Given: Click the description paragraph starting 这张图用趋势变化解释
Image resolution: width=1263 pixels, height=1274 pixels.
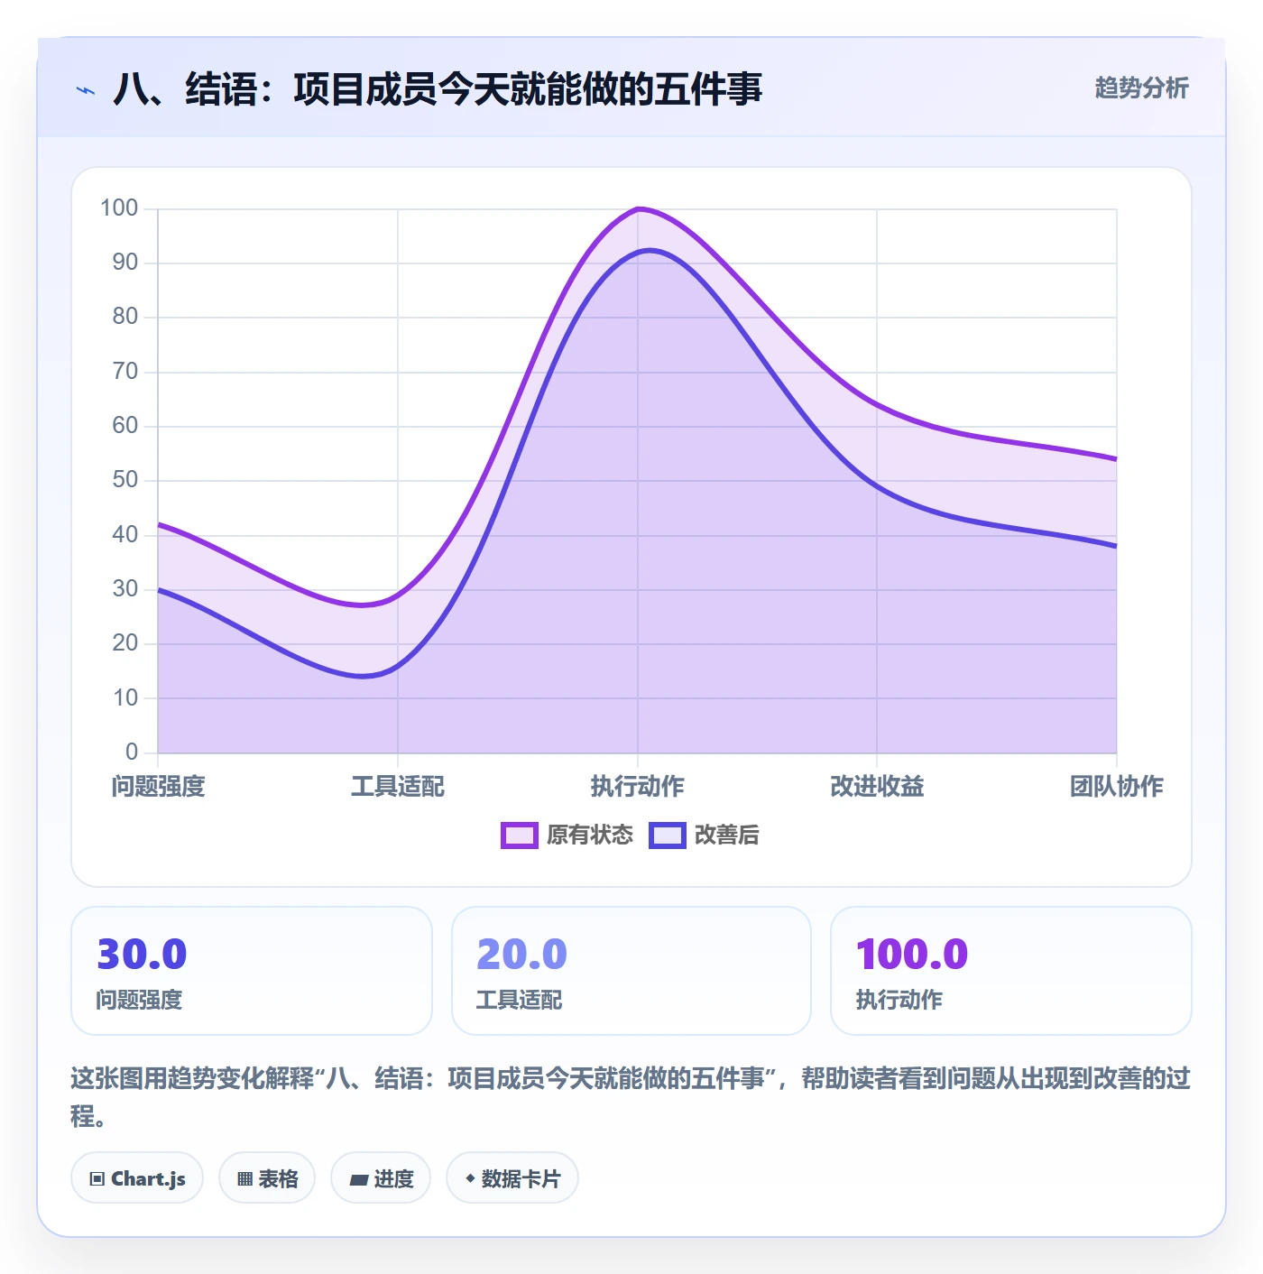Looking at the screenshot, I should (631, 1097).
